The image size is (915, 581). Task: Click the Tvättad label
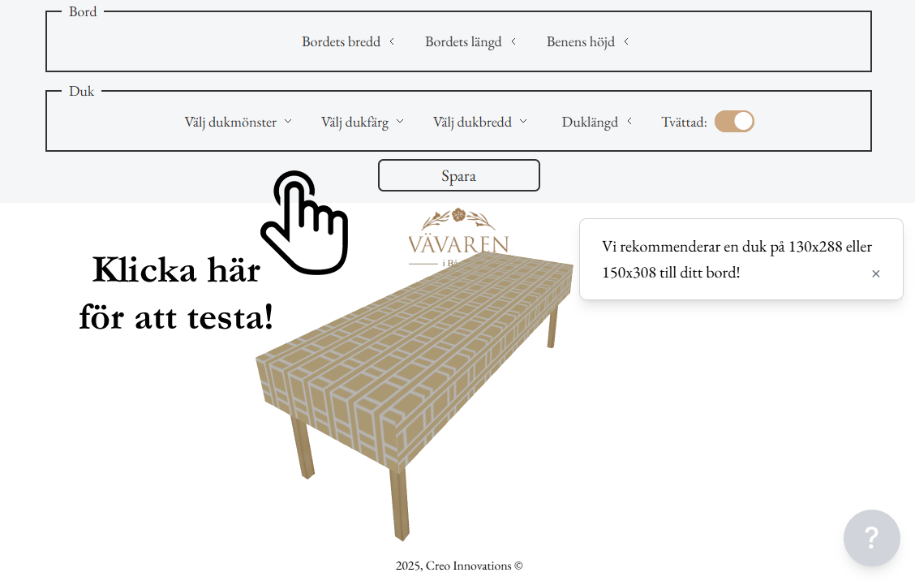point(684,122)
